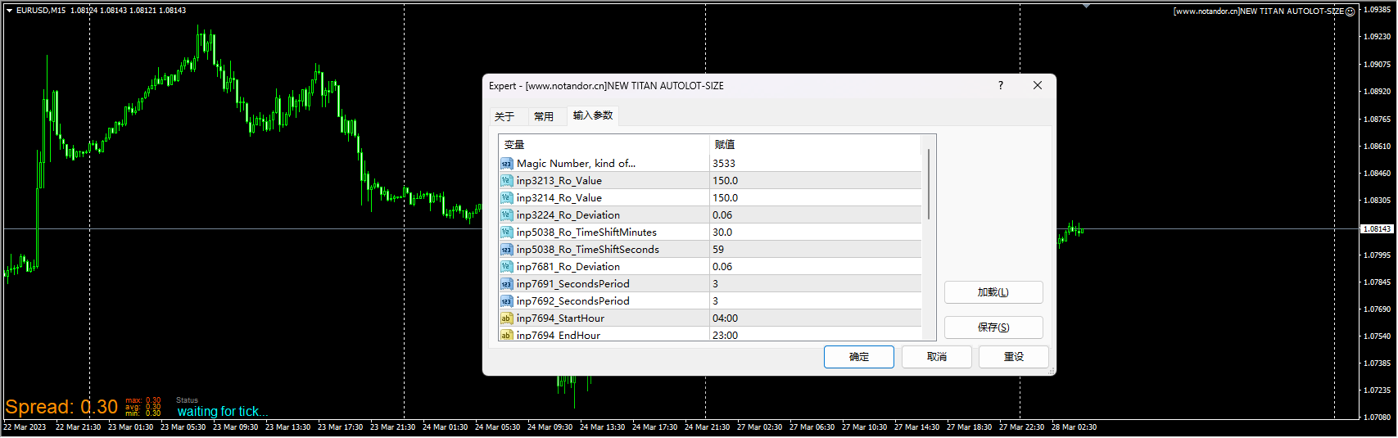Click the string 'ab' icon of inp7694_EndHour

[x=506, y=335]
